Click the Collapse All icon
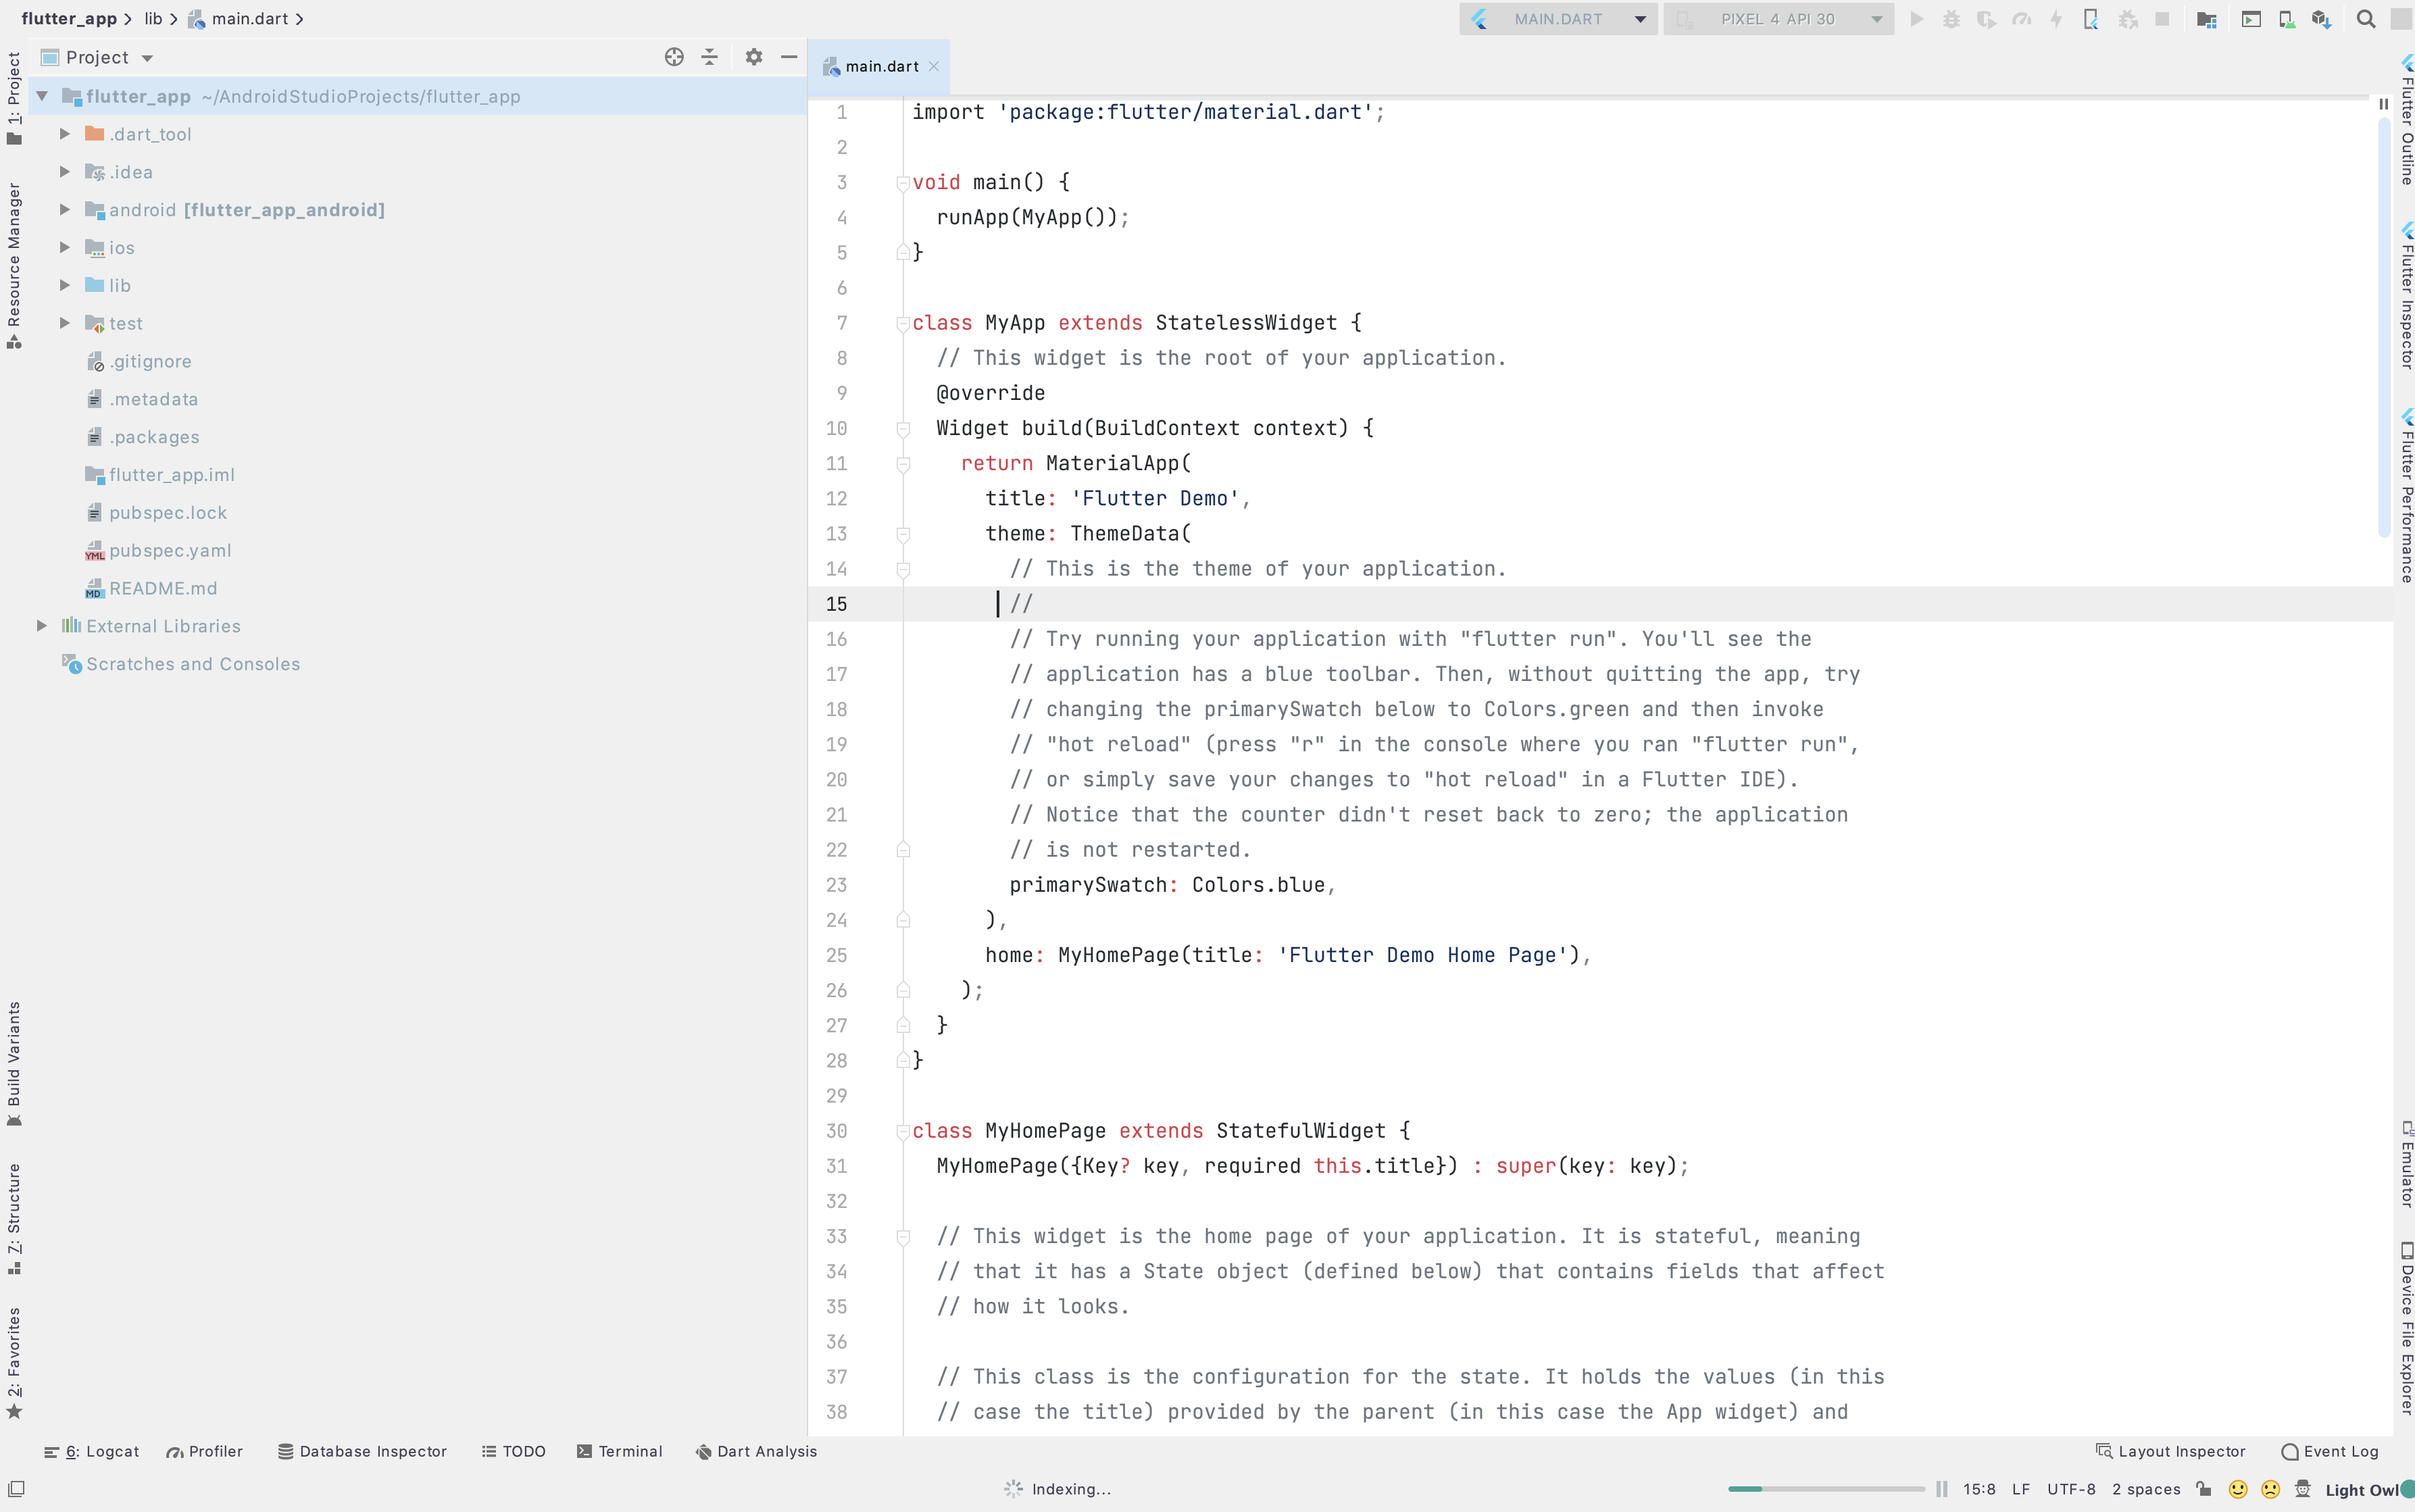Image resolution: width=2415 pixels, height=1512 pixels. pos(710,57)
